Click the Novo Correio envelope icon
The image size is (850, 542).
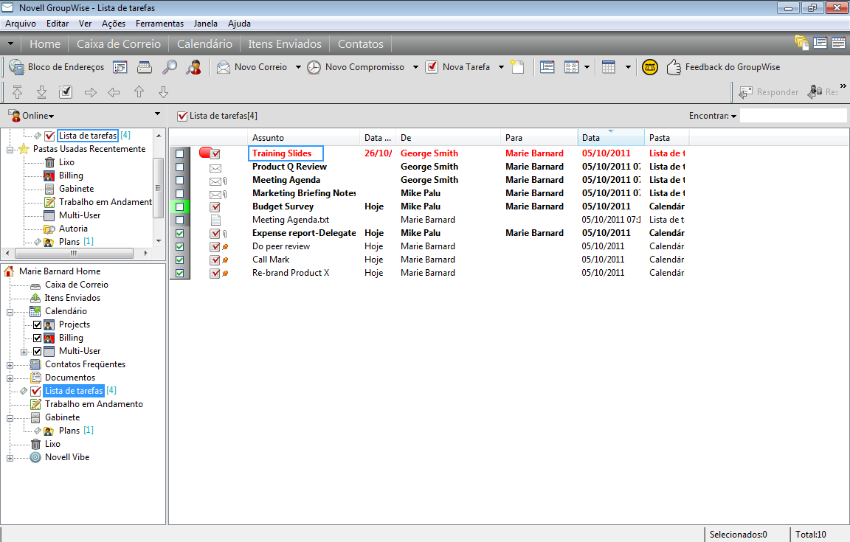pyautogui.click(x=224, y=67)
